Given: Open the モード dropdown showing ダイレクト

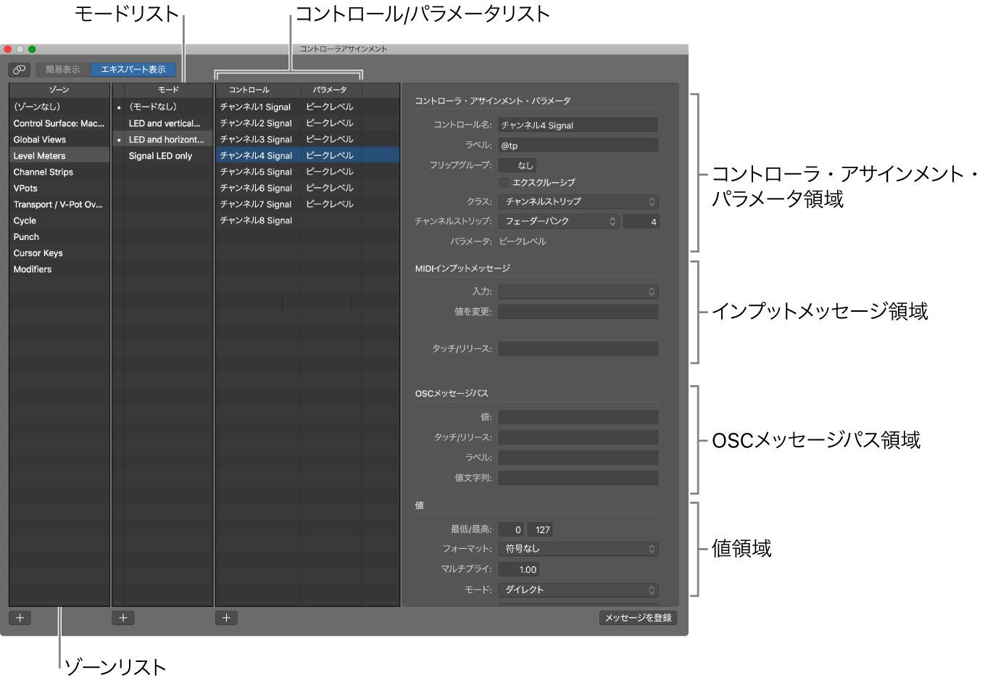Looking at the screenshot, I should 578,589.
